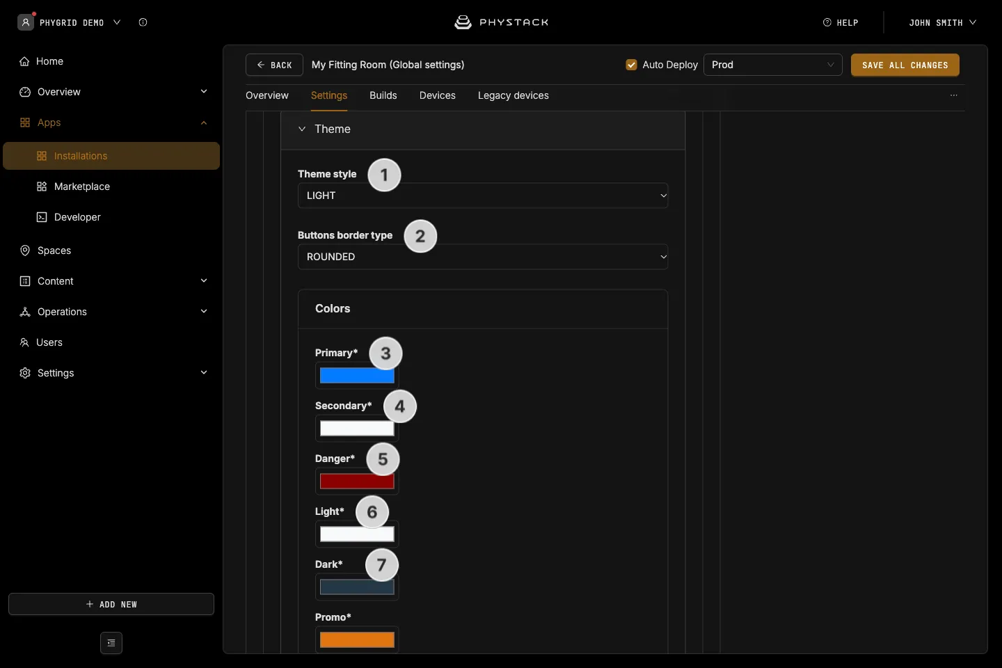Click the info icon next to Phygrid Demo

coord(143,22)
